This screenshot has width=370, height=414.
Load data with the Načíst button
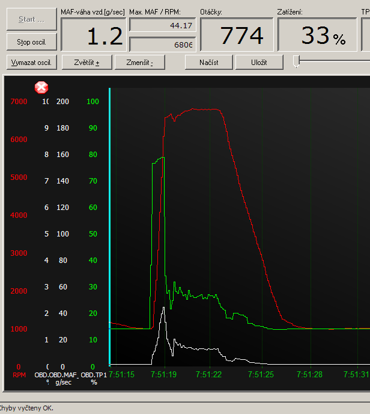pyautogui.click(x=208, y=63)
